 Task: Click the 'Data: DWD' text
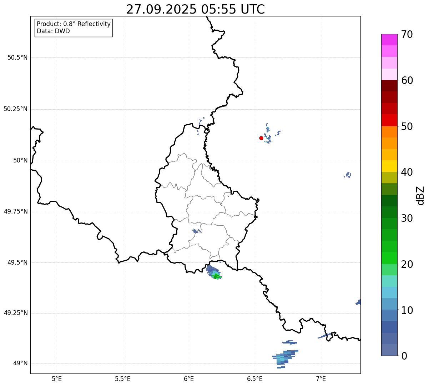[x=54, y=31]
